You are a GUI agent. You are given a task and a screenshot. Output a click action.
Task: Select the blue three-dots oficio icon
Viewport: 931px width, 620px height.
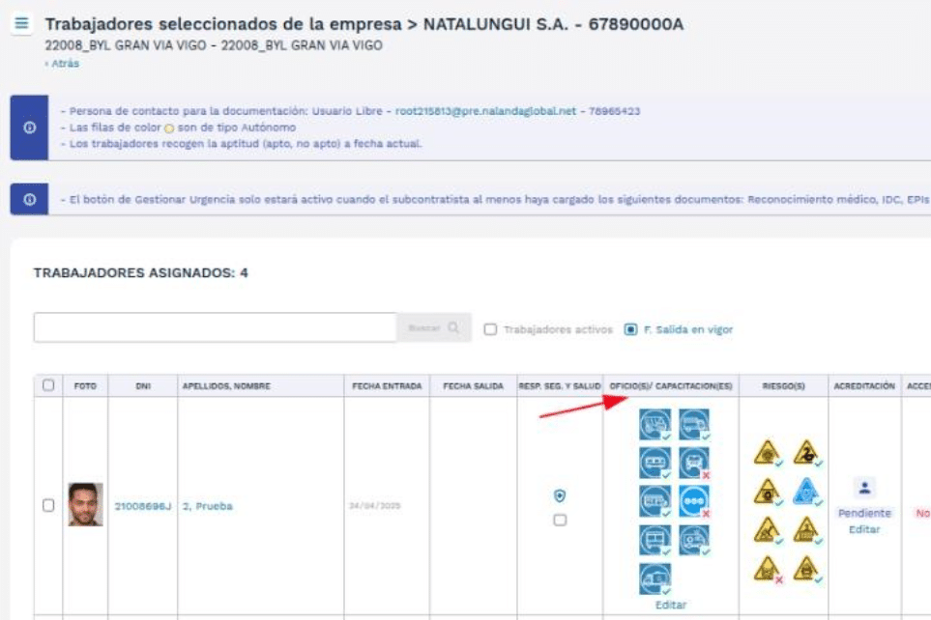(693, 501)
